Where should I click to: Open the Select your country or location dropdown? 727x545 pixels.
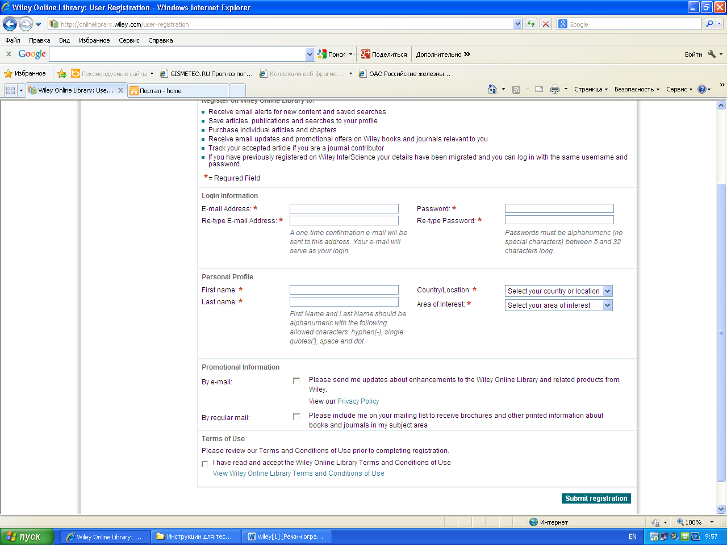(558, 291)
